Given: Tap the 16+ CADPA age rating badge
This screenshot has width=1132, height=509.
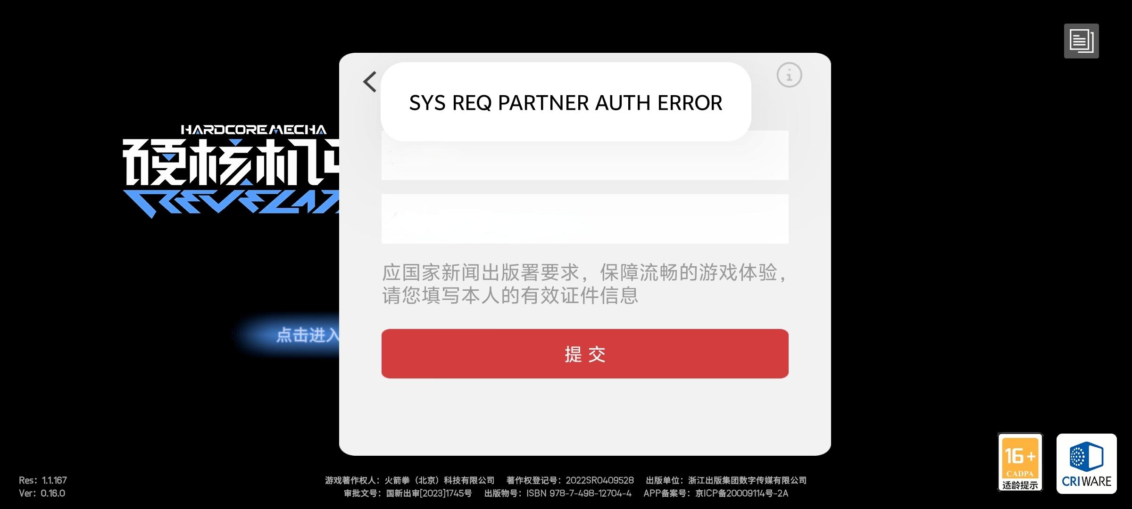Looking at the screenshot, I should point(1020,462).
